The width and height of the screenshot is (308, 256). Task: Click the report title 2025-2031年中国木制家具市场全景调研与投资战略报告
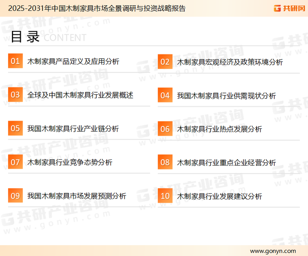click(97, 8)
